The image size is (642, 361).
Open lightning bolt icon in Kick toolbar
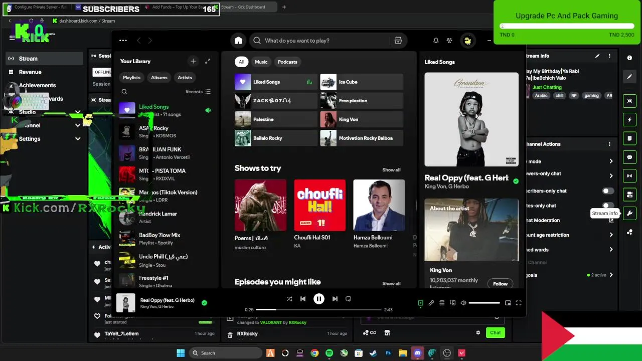[x=629, y=120]
